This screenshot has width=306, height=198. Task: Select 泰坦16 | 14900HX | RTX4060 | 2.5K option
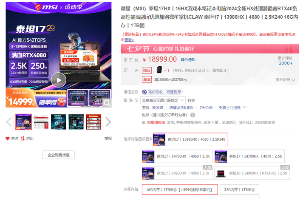(252, 173)
